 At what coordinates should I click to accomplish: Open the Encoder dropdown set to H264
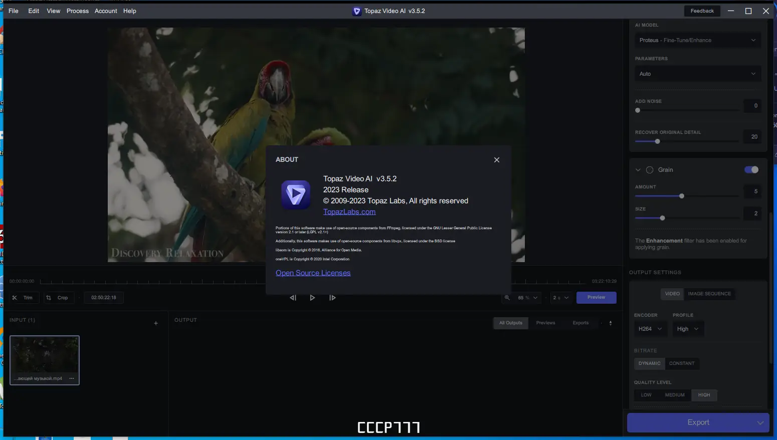tap(650, 328)
